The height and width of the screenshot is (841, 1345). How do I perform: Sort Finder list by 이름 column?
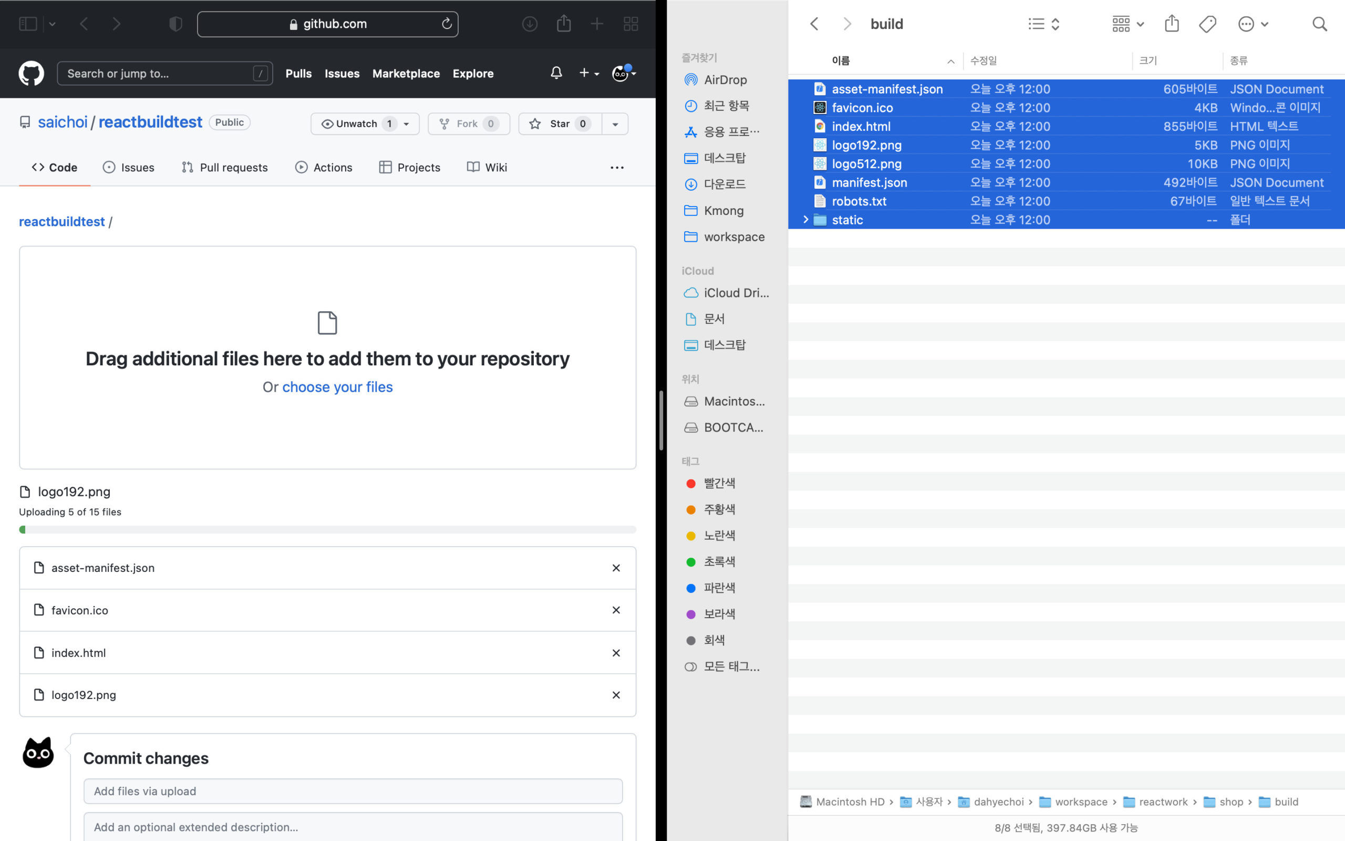840,60
